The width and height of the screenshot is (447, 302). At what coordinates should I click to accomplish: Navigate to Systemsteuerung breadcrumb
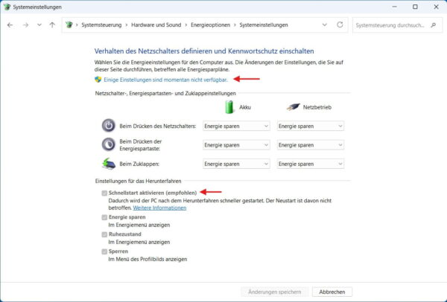coord(101,25)
